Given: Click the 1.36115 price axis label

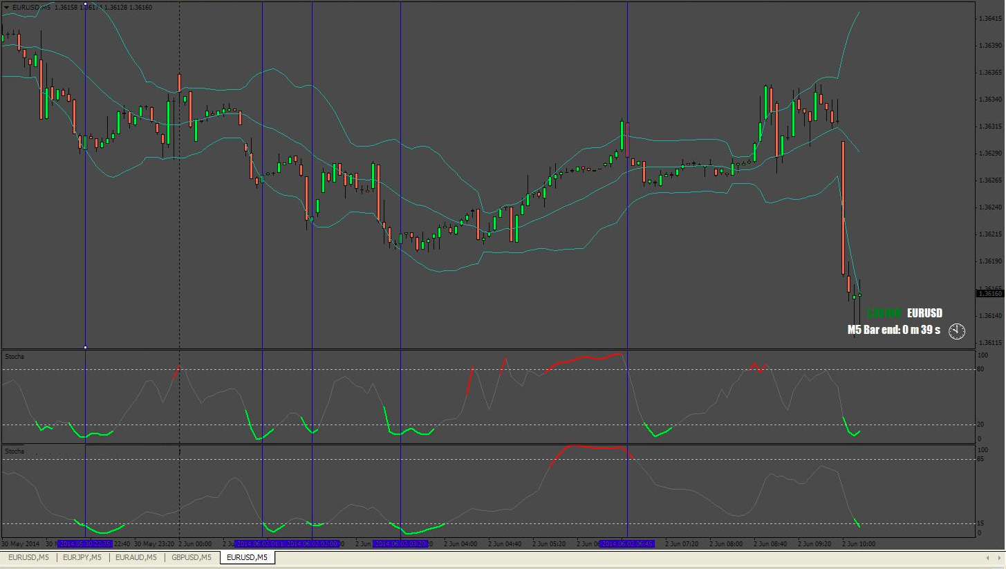Looking at the screenshot, I should (991, 343).
